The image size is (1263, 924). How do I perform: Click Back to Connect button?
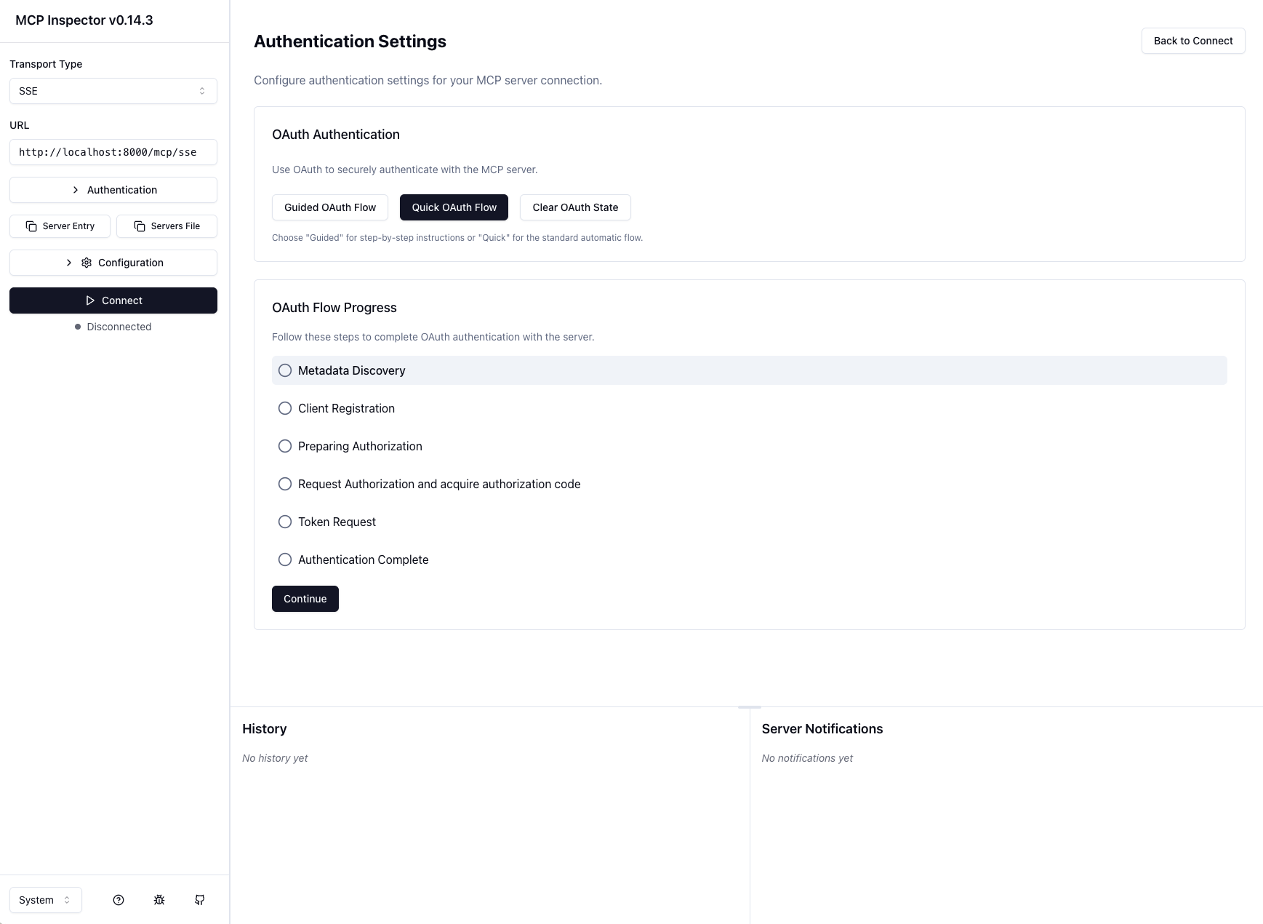click(x=1193, y=41)
